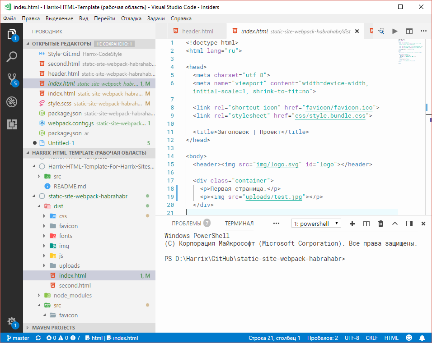This screenshot has width=432, height=343.
Task: Open the '1: powershell' terminal dropdown
Action: [316, 223]
